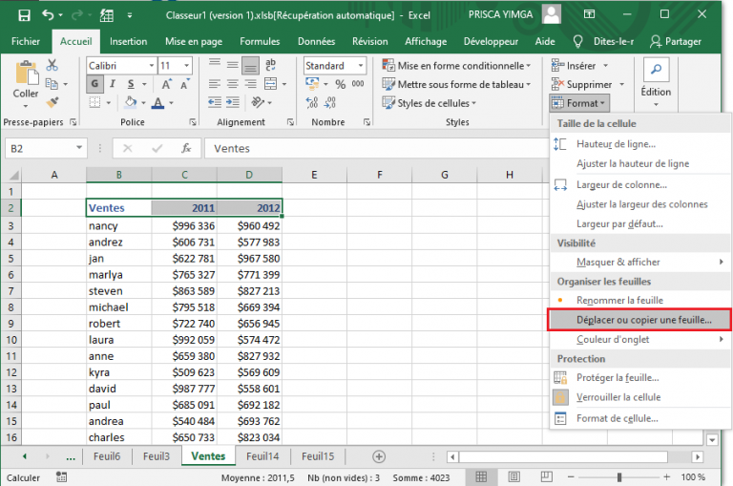
Task: Switch to page break preview icon
Action: coord(546,477)
